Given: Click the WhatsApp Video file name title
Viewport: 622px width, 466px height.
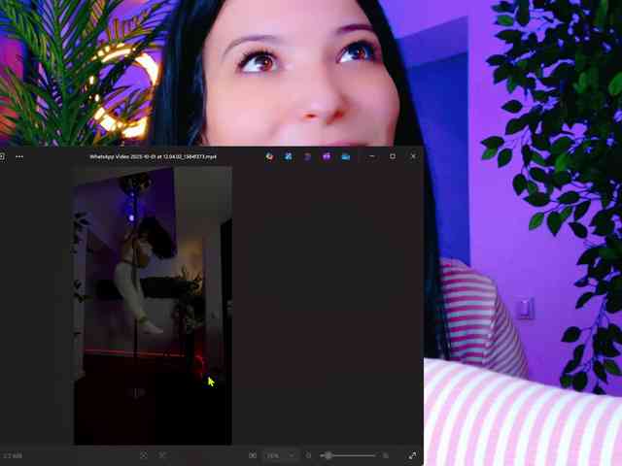Looking at the screenshot, I should point(153,156).
